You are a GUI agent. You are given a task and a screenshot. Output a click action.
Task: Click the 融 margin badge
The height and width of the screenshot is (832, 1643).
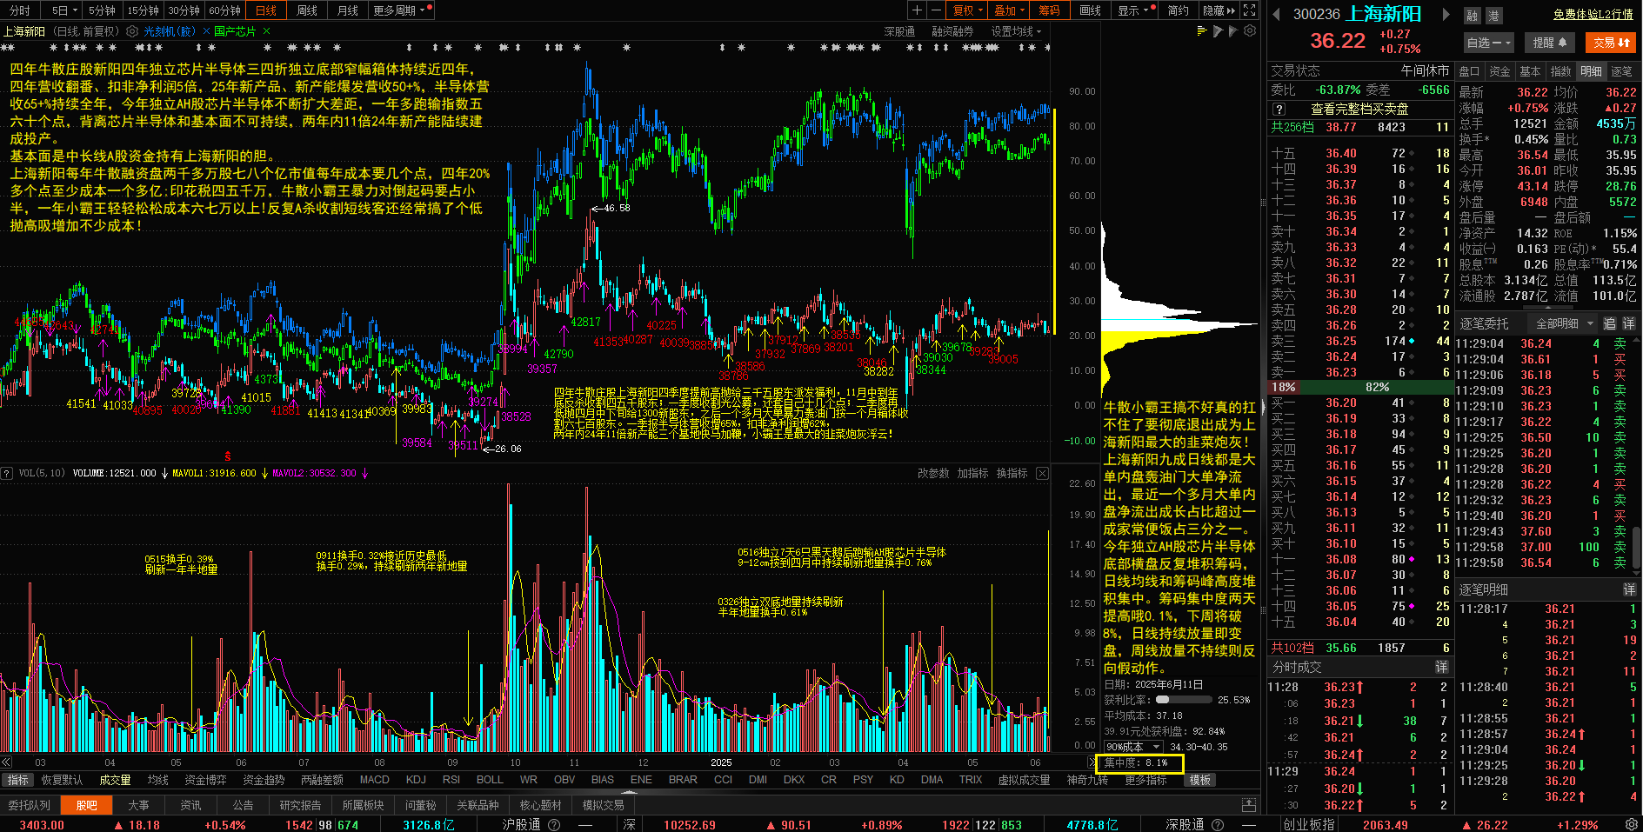[x=1472, y=16]
